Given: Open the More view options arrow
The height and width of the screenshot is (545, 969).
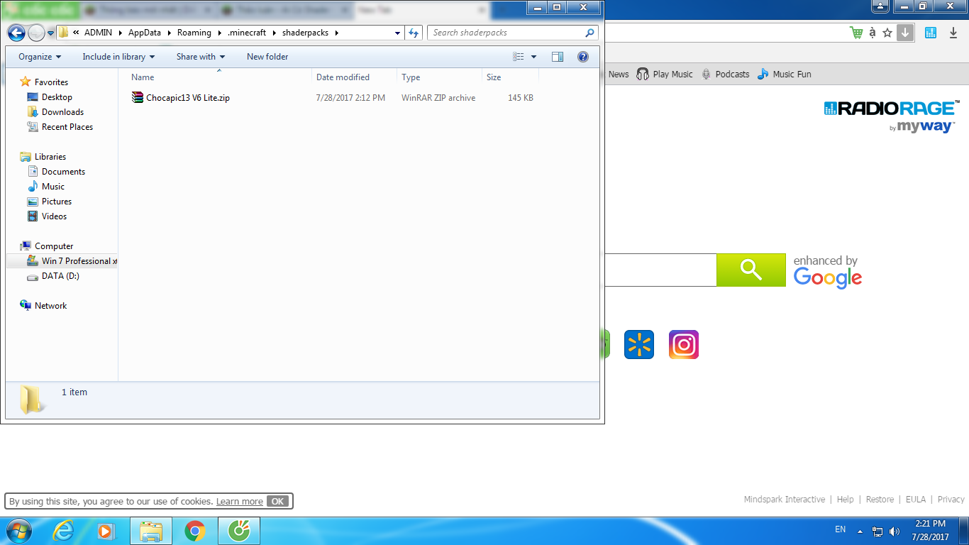Looking at the screenshot, I should 534,57.
